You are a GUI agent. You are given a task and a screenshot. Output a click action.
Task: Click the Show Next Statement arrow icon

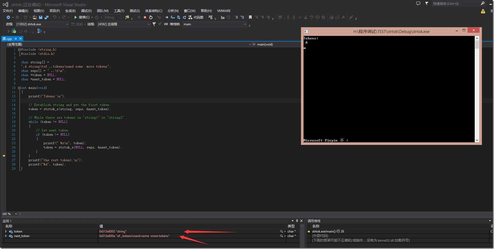click(167, 17)
